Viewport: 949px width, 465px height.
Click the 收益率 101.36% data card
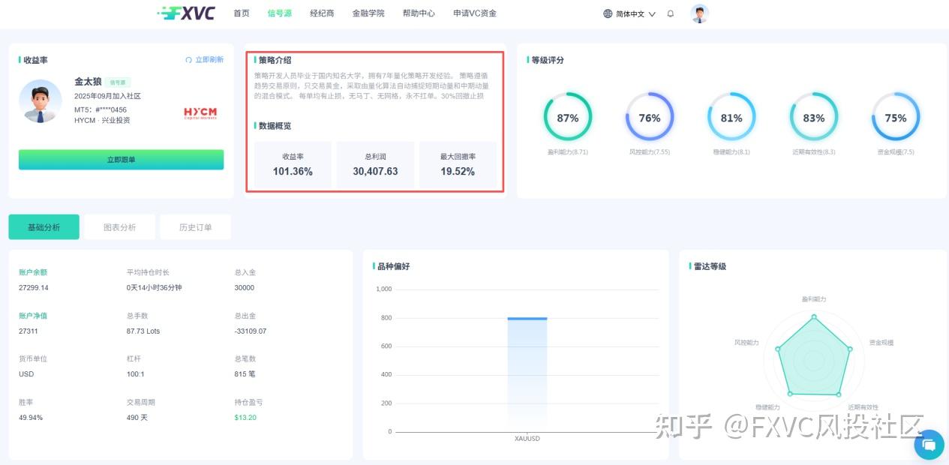[293, 164]
